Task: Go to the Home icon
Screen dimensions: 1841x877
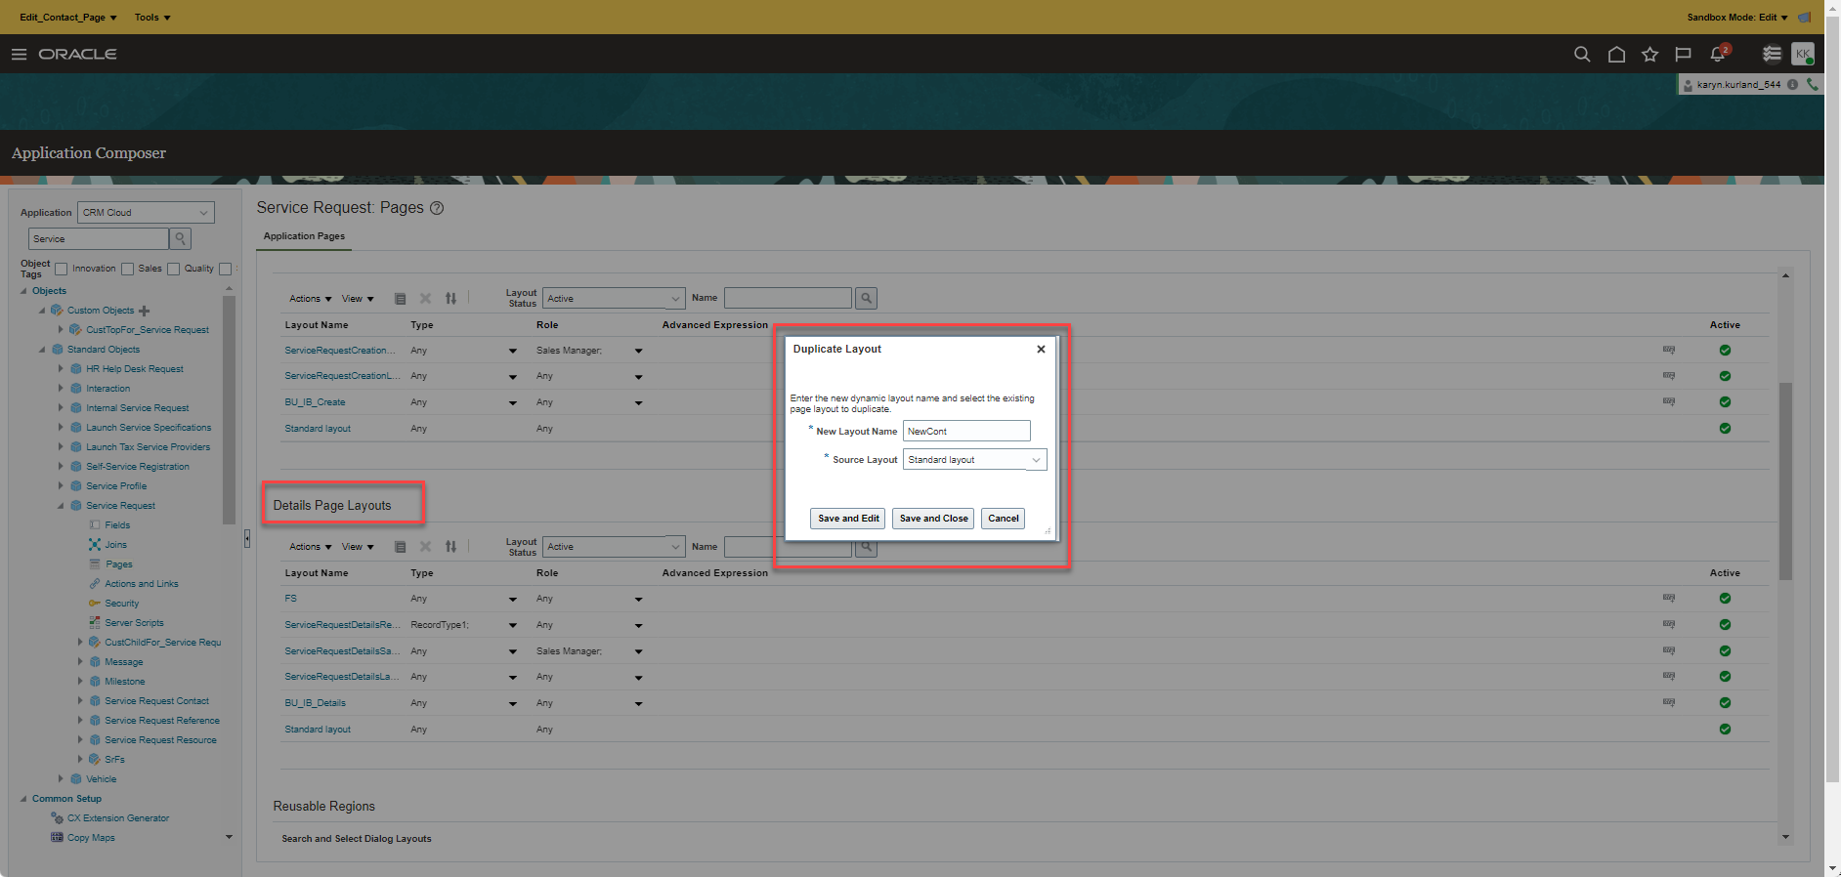Action: 1616,55
